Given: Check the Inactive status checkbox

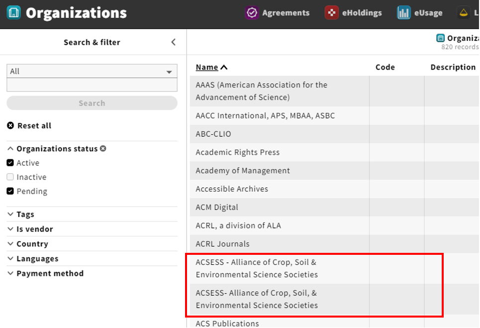Looking at the screenshot, I should 10,177.
